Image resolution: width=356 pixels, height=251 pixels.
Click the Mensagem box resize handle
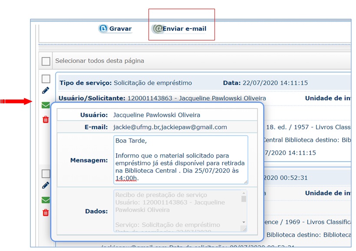[245, 182]
